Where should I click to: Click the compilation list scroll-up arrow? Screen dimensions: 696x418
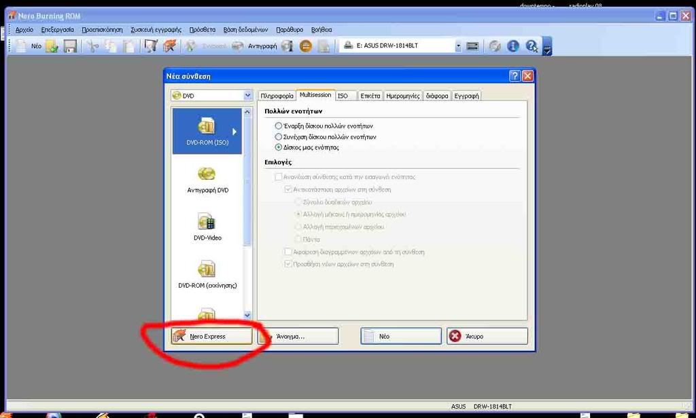click(x=247, y=112)
